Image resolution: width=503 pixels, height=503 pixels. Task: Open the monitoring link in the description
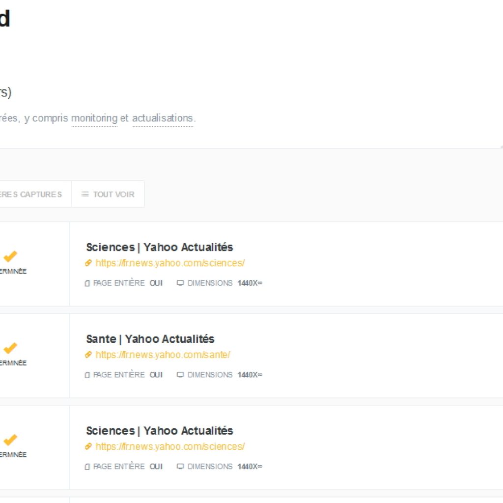pos(94,118)
